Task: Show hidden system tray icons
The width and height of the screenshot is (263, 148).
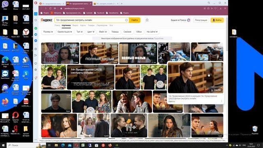Action: click(x=227, y=145)
